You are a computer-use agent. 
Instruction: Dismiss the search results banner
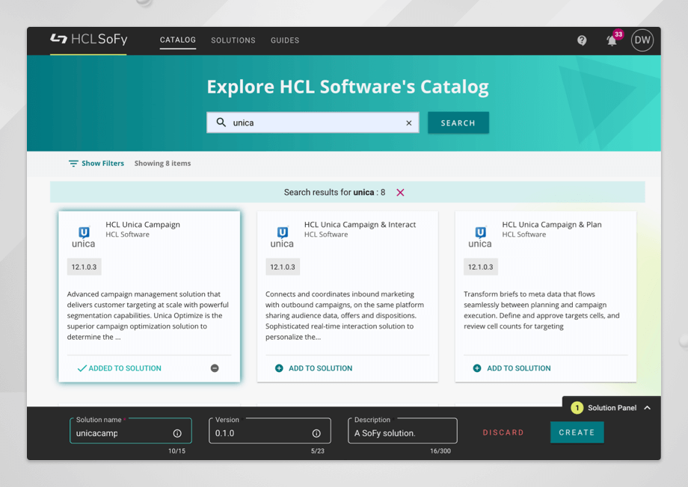pos(400,192)
